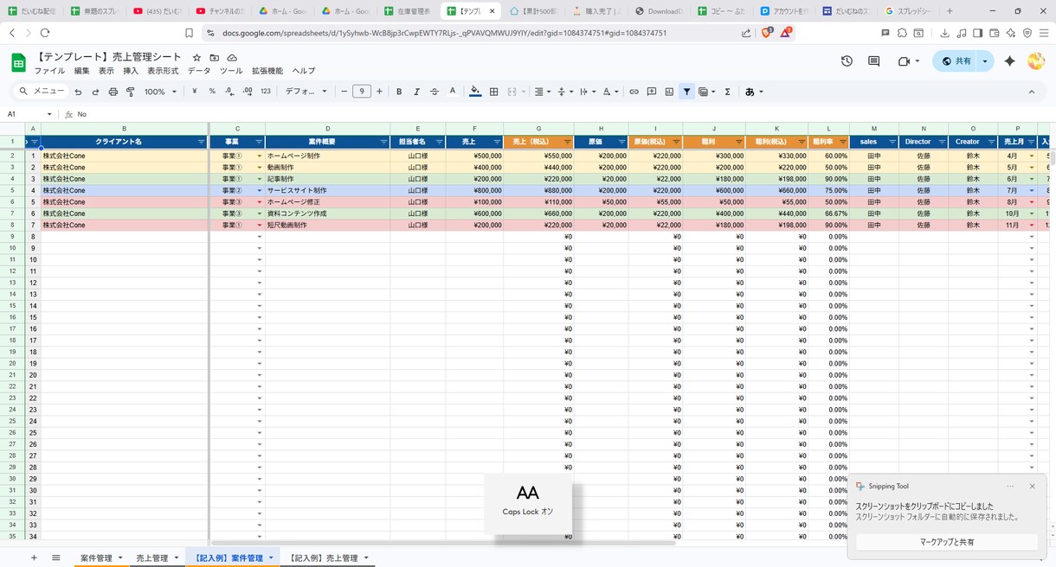1056x567 pixels.
Task: Open the font family dropdown
Action: (x=306, y=92)
